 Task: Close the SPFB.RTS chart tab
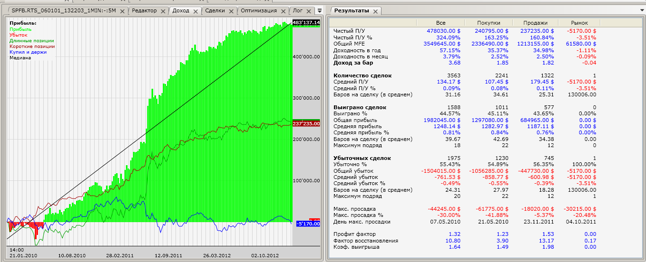122,11
